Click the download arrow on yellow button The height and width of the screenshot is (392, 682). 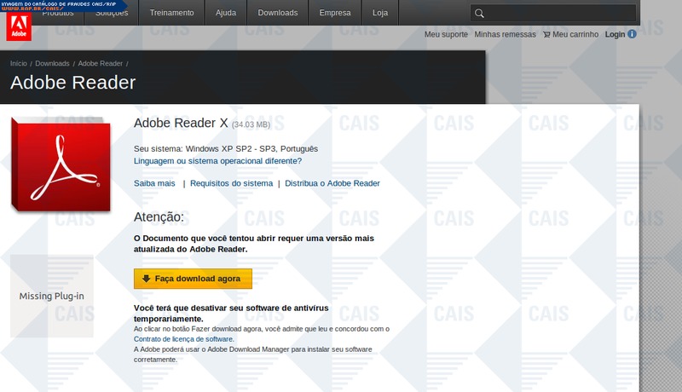point(147,279)
